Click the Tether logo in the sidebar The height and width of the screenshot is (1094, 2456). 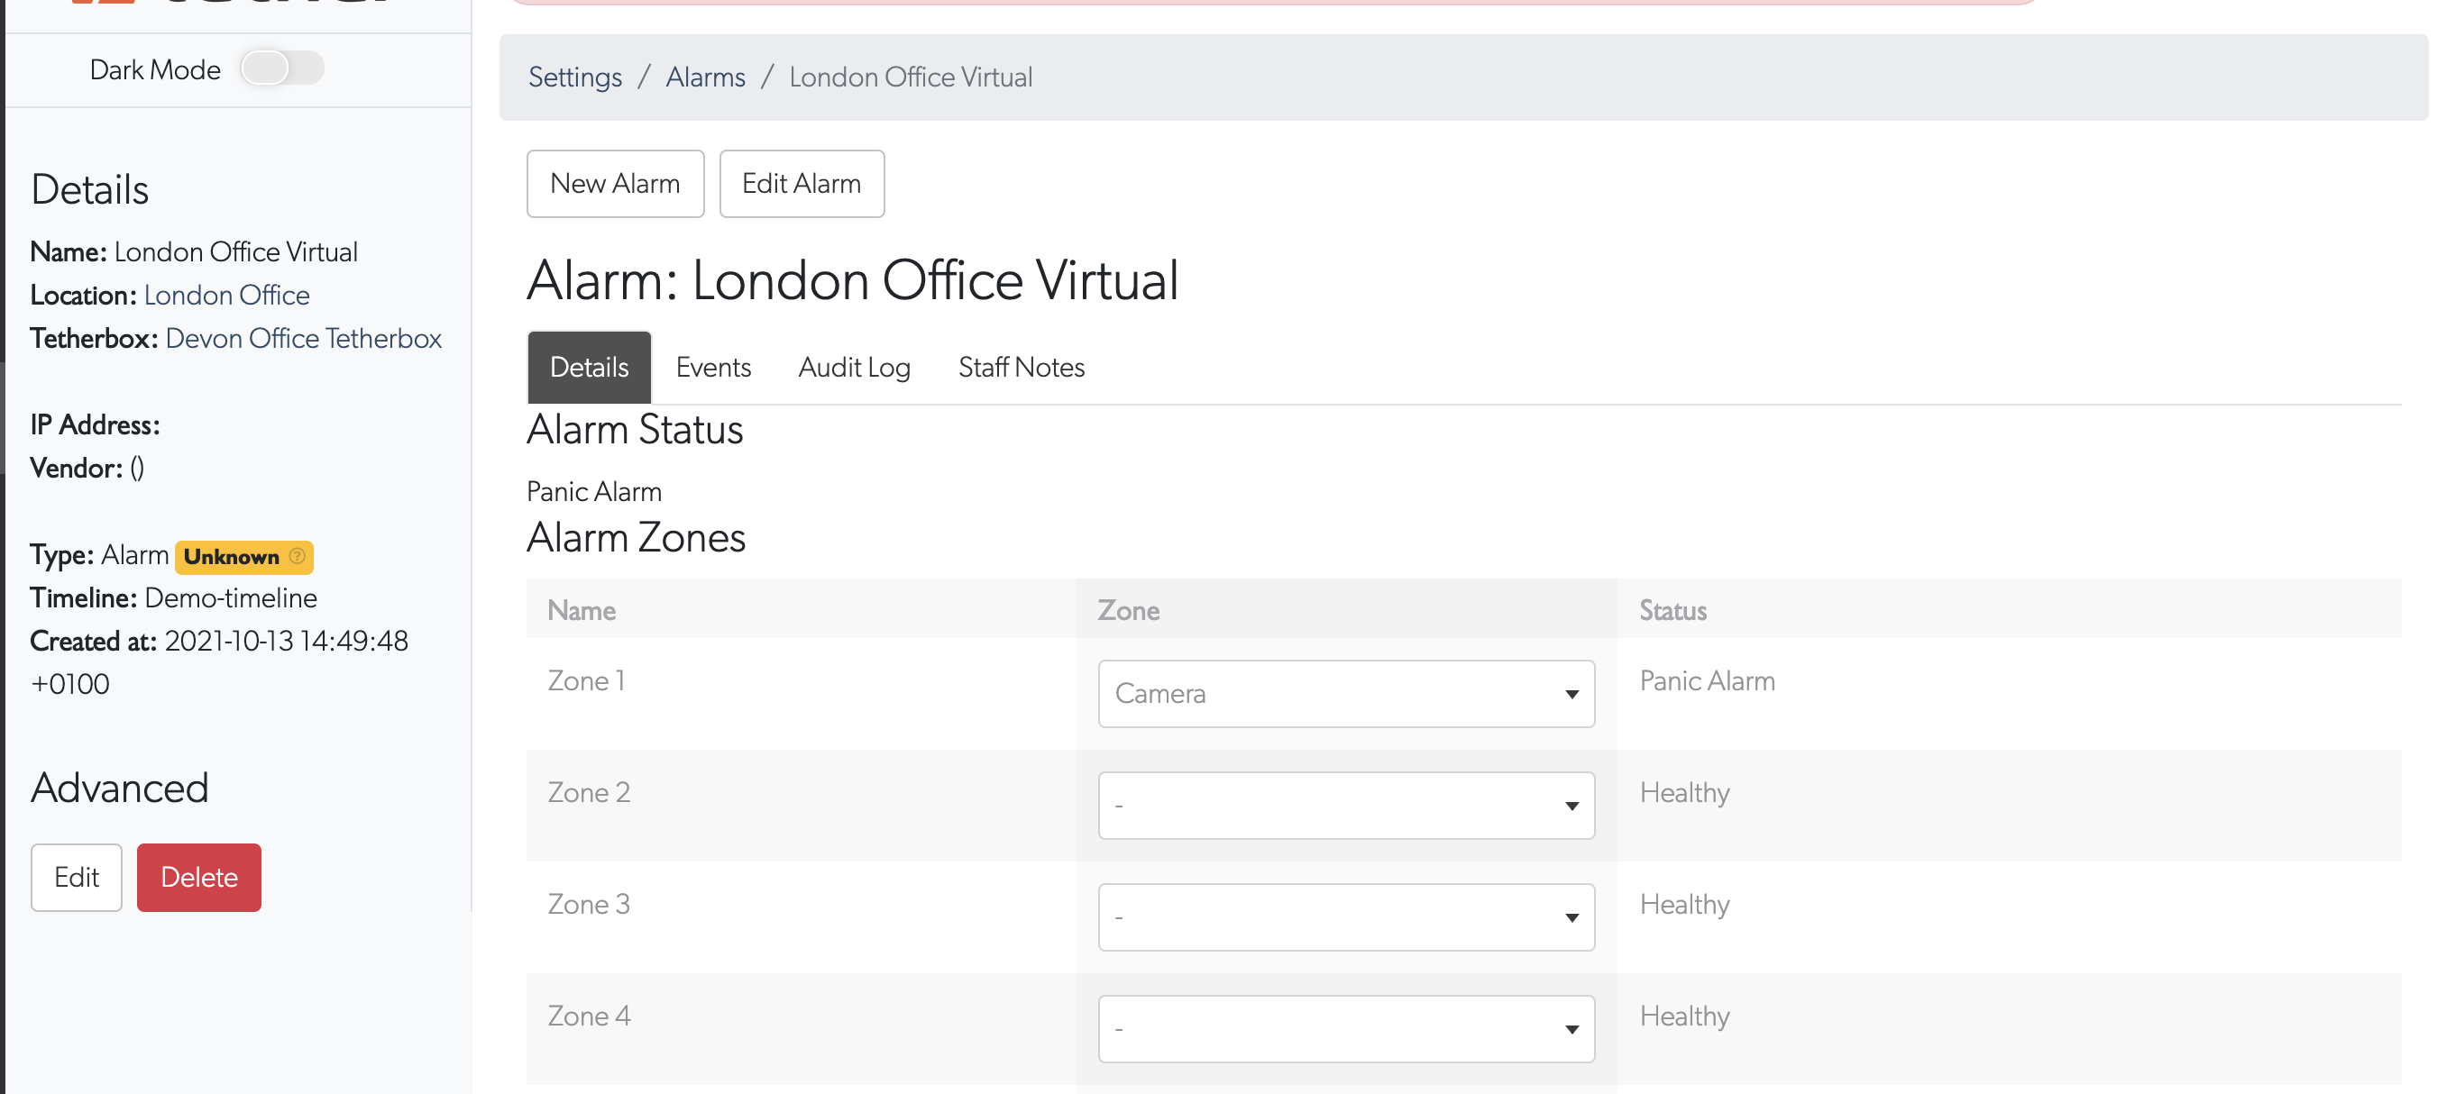click(219, 5)
